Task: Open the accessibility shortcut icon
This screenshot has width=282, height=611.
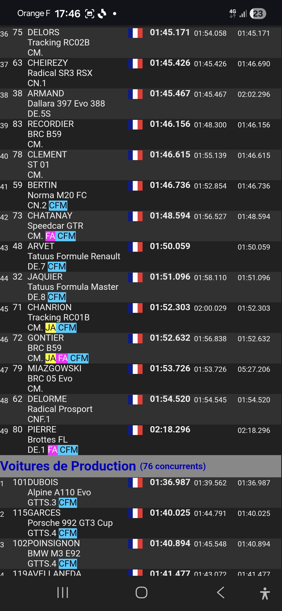Action: tap(265, 593)
